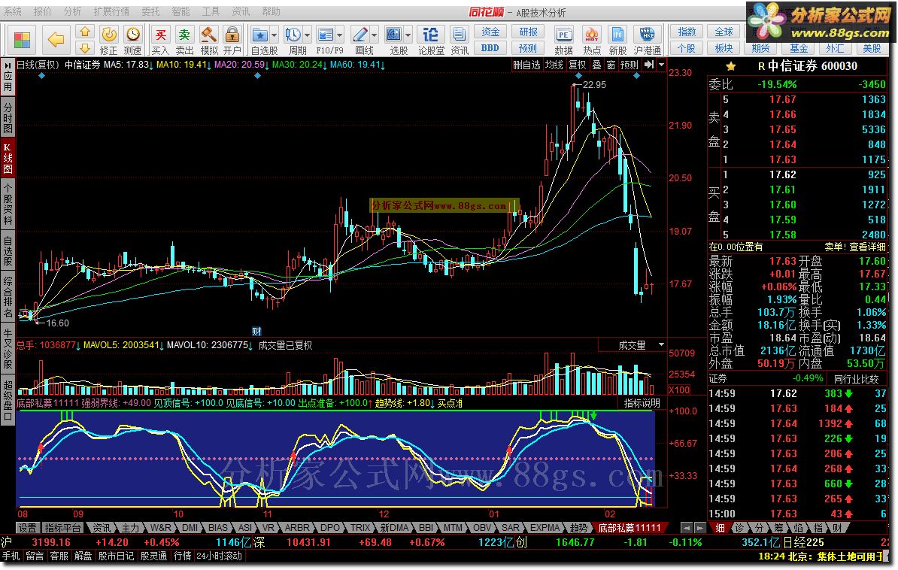Click the 研报 toolbar button

click(x=528, y=32)
